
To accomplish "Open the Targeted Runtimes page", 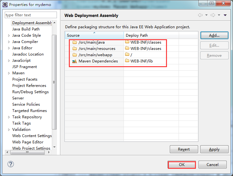I will point(30,111).
